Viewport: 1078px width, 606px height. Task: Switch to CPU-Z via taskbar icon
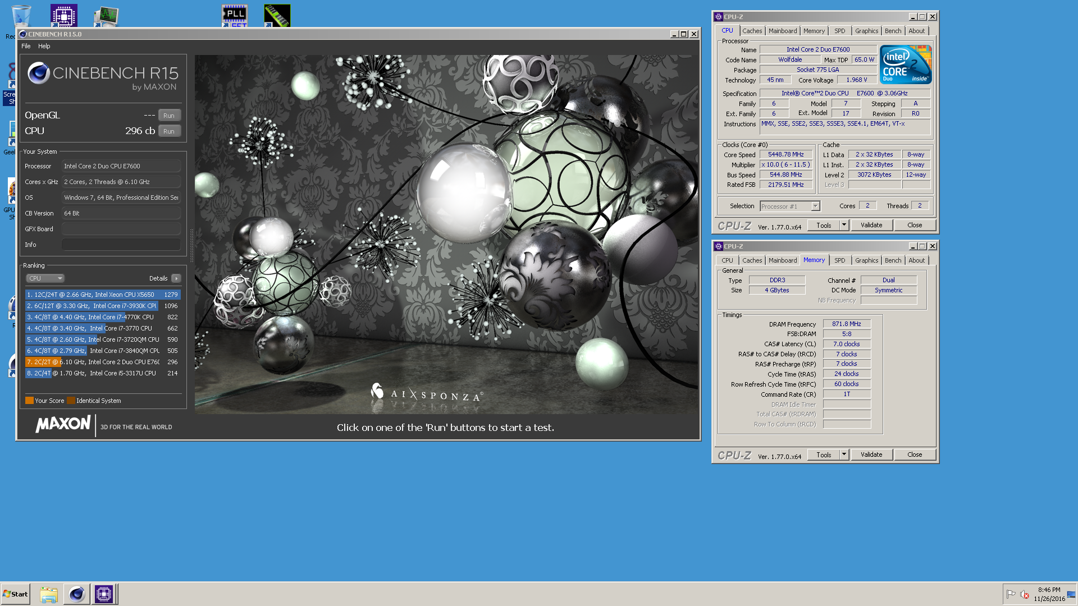pos(104,594)
